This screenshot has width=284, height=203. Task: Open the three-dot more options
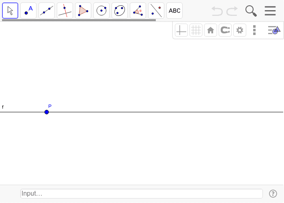click(x=254, y=30)
